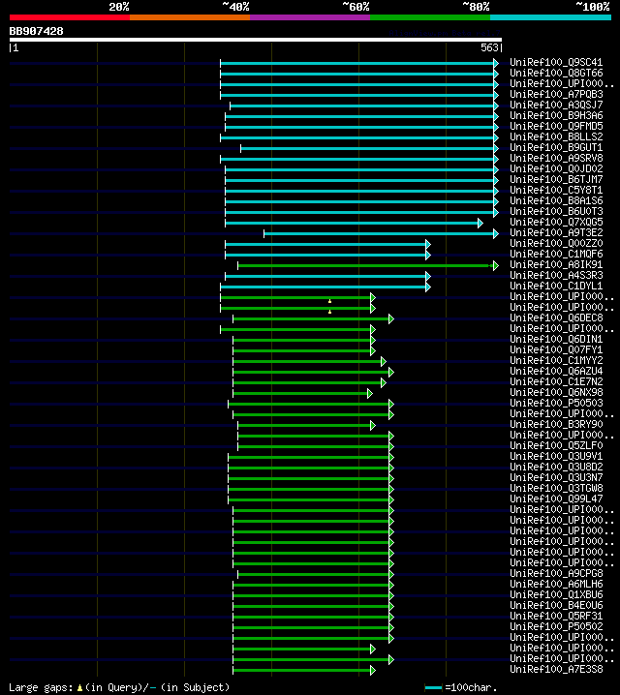Select the UniRef100_B9GUT1 label
The height and width of the screenshot is (695, 620).
click(556, 147)
